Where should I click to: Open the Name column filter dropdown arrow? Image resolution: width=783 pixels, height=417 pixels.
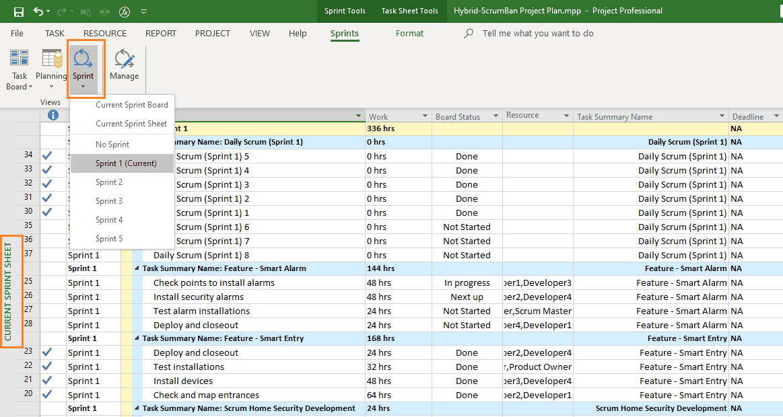[359, 116]
